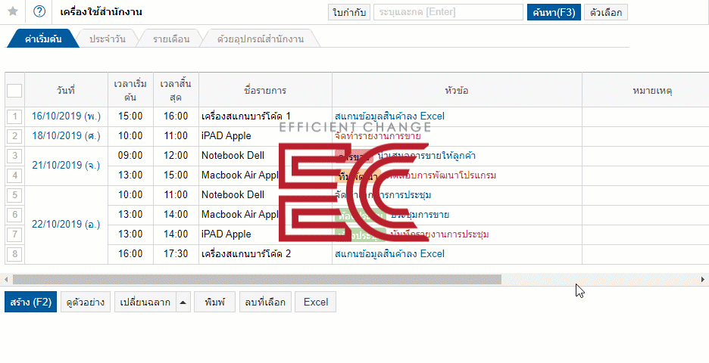
Task: Select row 8 checkbox
Action: tap(14, 254)
